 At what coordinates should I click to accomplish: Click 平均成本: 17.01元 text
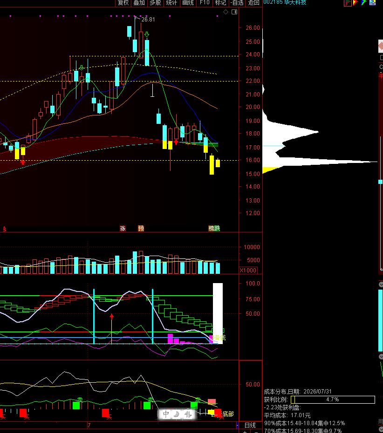point(287,415)
